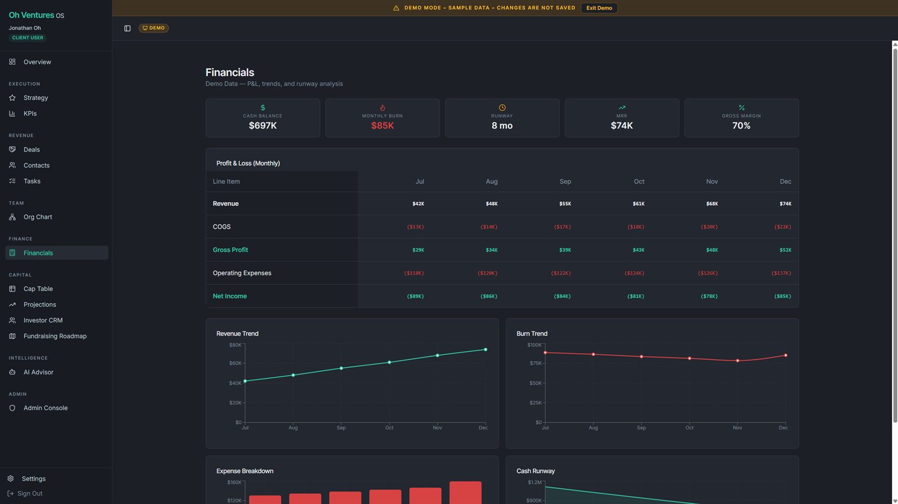Click the Admin Console shield icon
Viewport: 898px width, 504px height.
click(x=12, y=408)
